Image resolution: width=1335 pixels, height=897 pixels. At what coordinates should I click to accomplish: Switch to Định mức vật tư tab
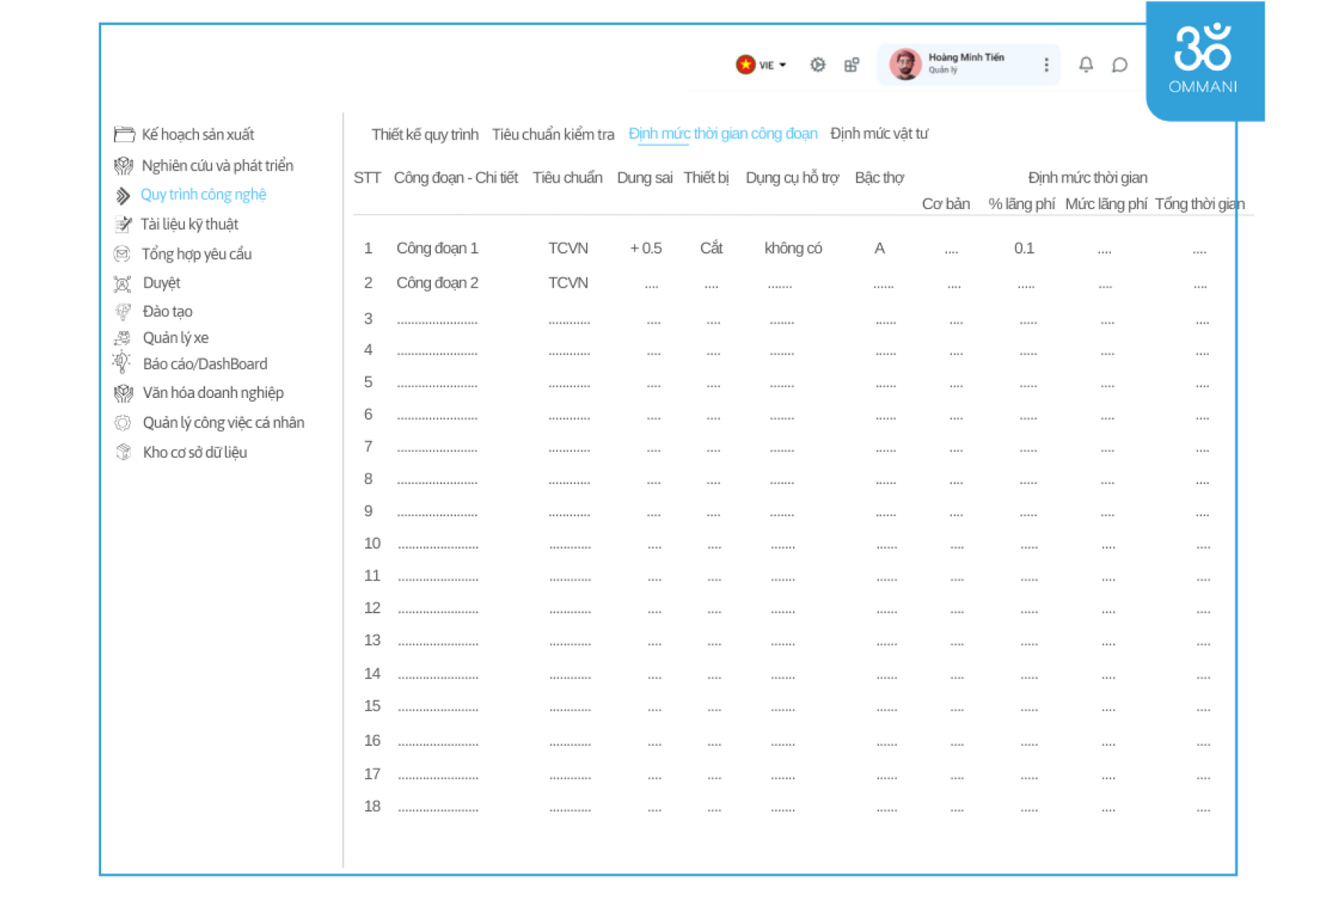point(879,134)
